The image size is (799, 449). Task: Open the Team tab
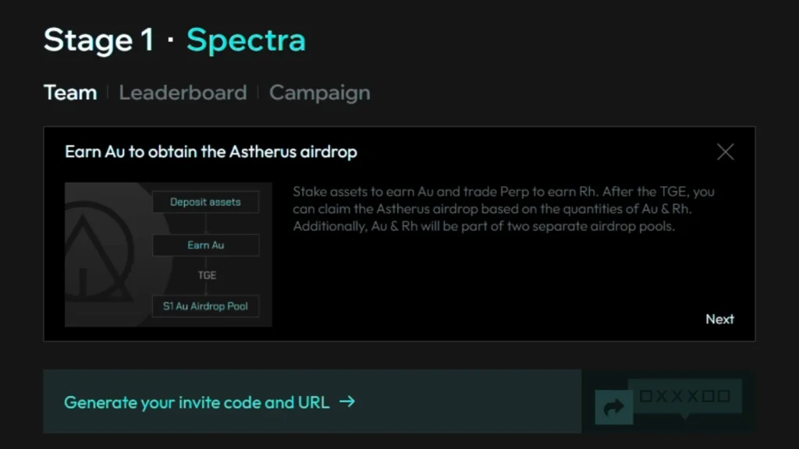pyautogui.click(x=70, y=93)
